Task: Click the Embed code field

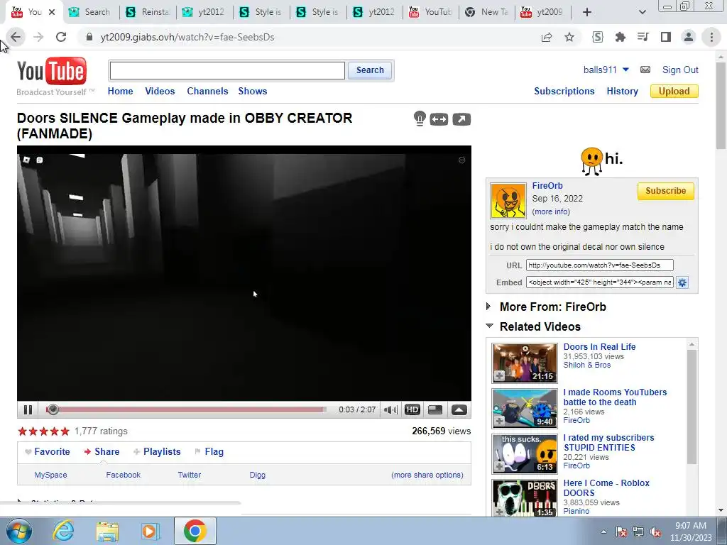Action: pyautogui.click(x=599, y=282)
